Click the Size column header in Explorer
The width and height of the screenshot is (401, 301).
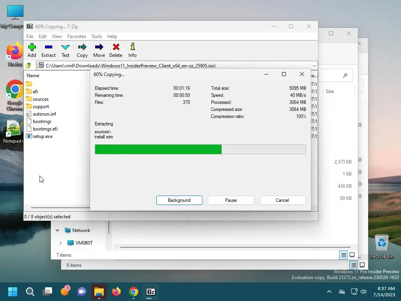tap(330, 91)
